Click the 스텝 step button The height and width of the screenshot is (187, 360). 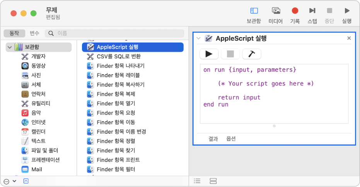coord(312,15)
